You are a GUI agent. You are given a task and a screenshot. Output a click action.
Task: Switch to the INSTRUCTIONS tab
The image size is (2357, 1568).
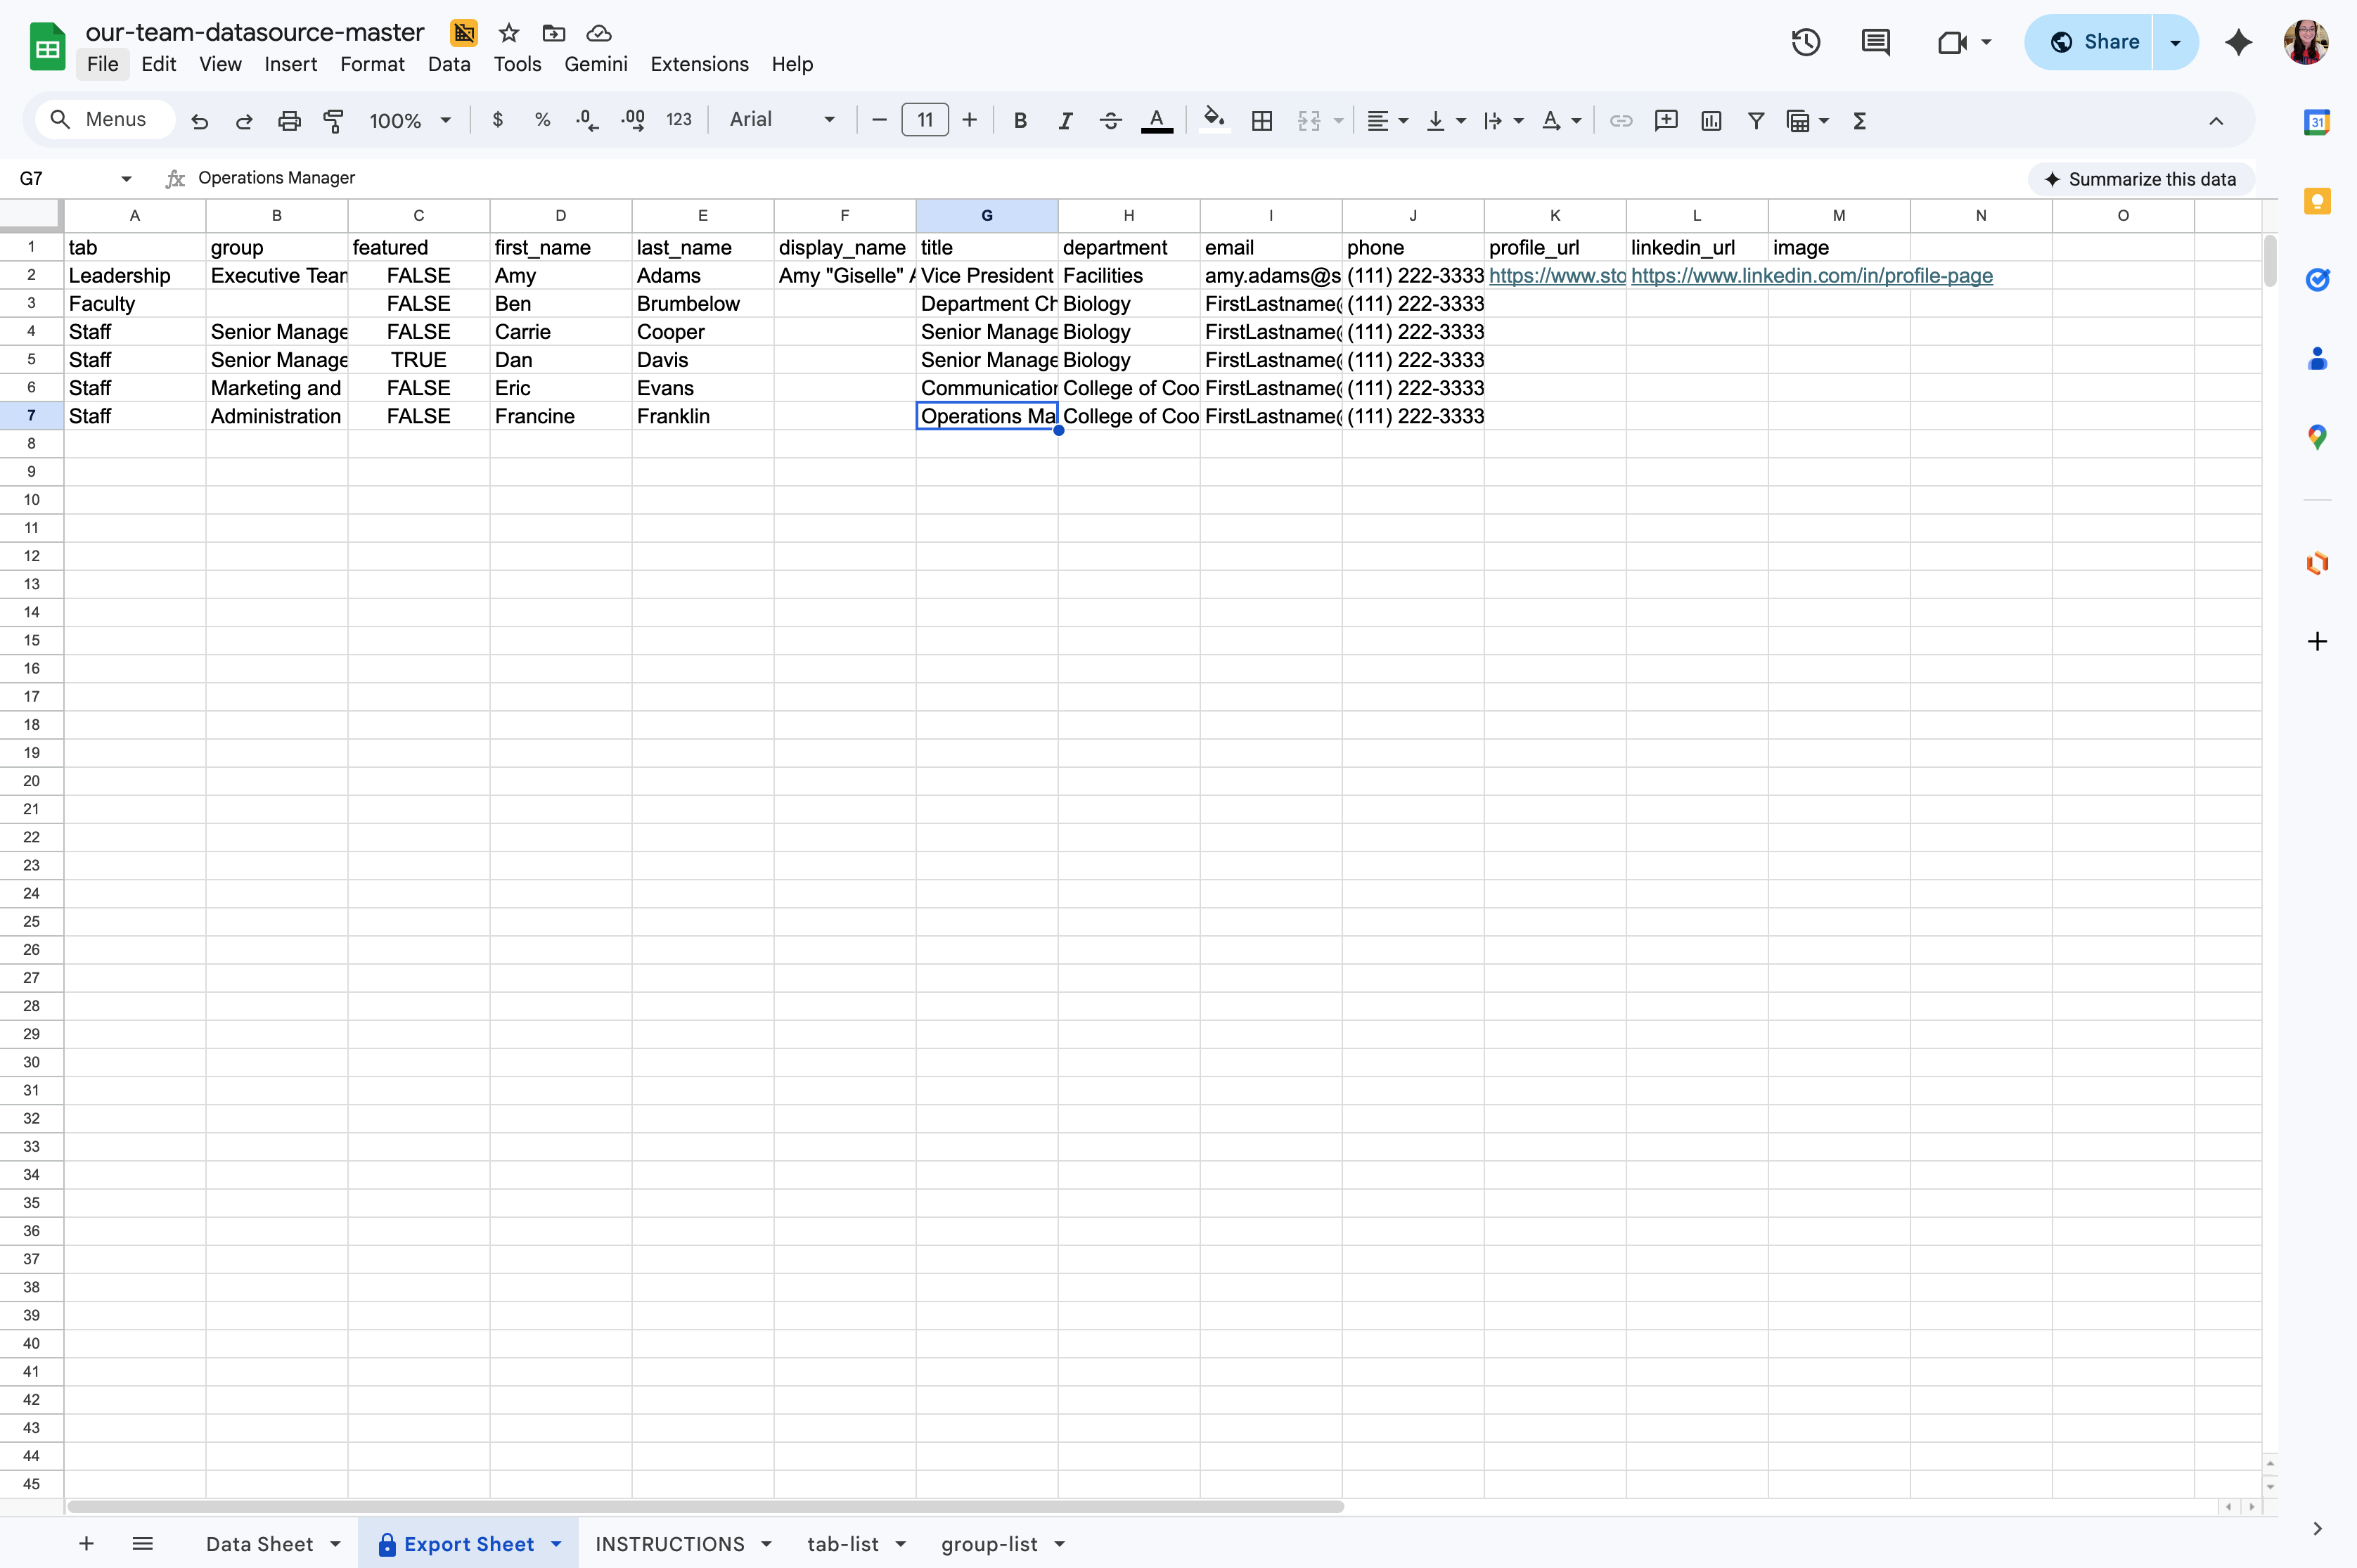tap(669, 1544)
